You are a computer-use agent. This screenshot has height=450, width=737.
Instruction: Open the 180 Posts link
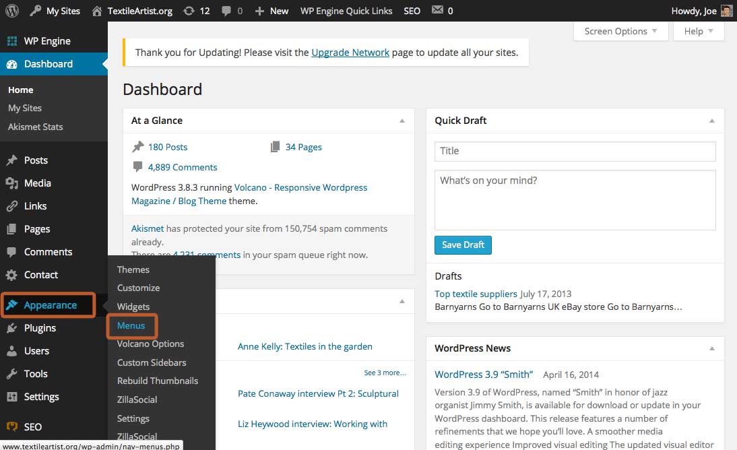click(x=167, y=147)
